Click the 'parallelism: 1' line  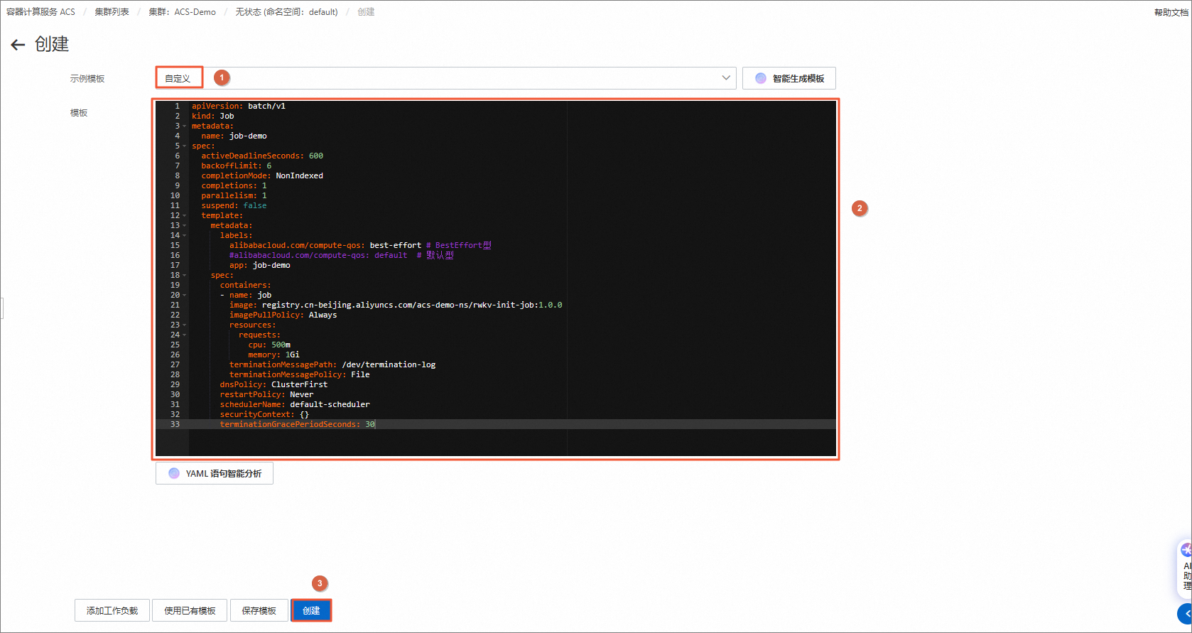tap(234, 196)
